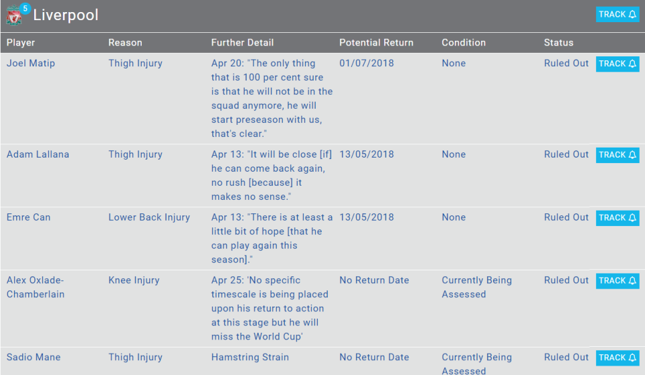Click the Status column header

pos(558,43)
